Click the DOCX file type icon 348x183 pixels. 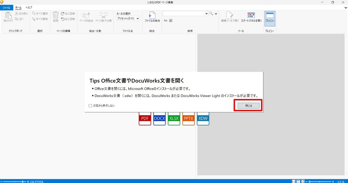159,119
